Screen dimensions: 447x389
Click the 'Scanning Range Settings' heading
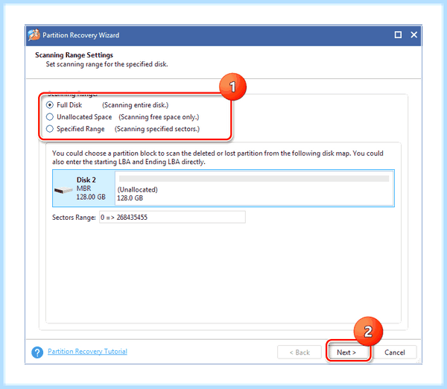[x=74, y=55]
